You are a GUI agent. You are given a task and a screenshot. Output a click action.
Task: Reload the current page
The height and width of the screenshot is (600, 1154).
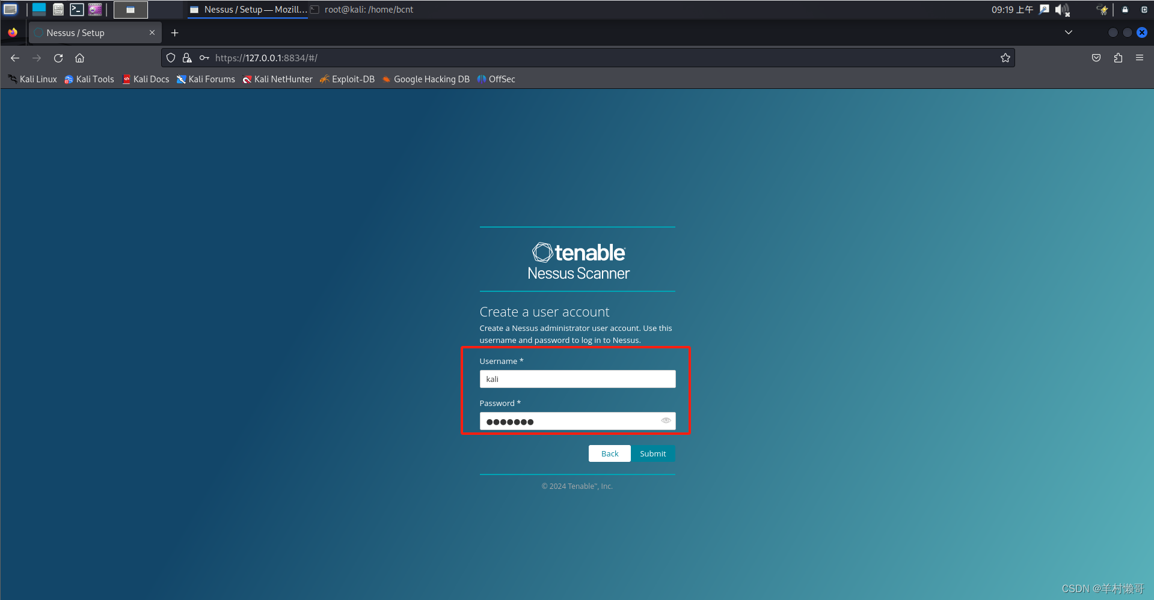[x=58, y=58]
